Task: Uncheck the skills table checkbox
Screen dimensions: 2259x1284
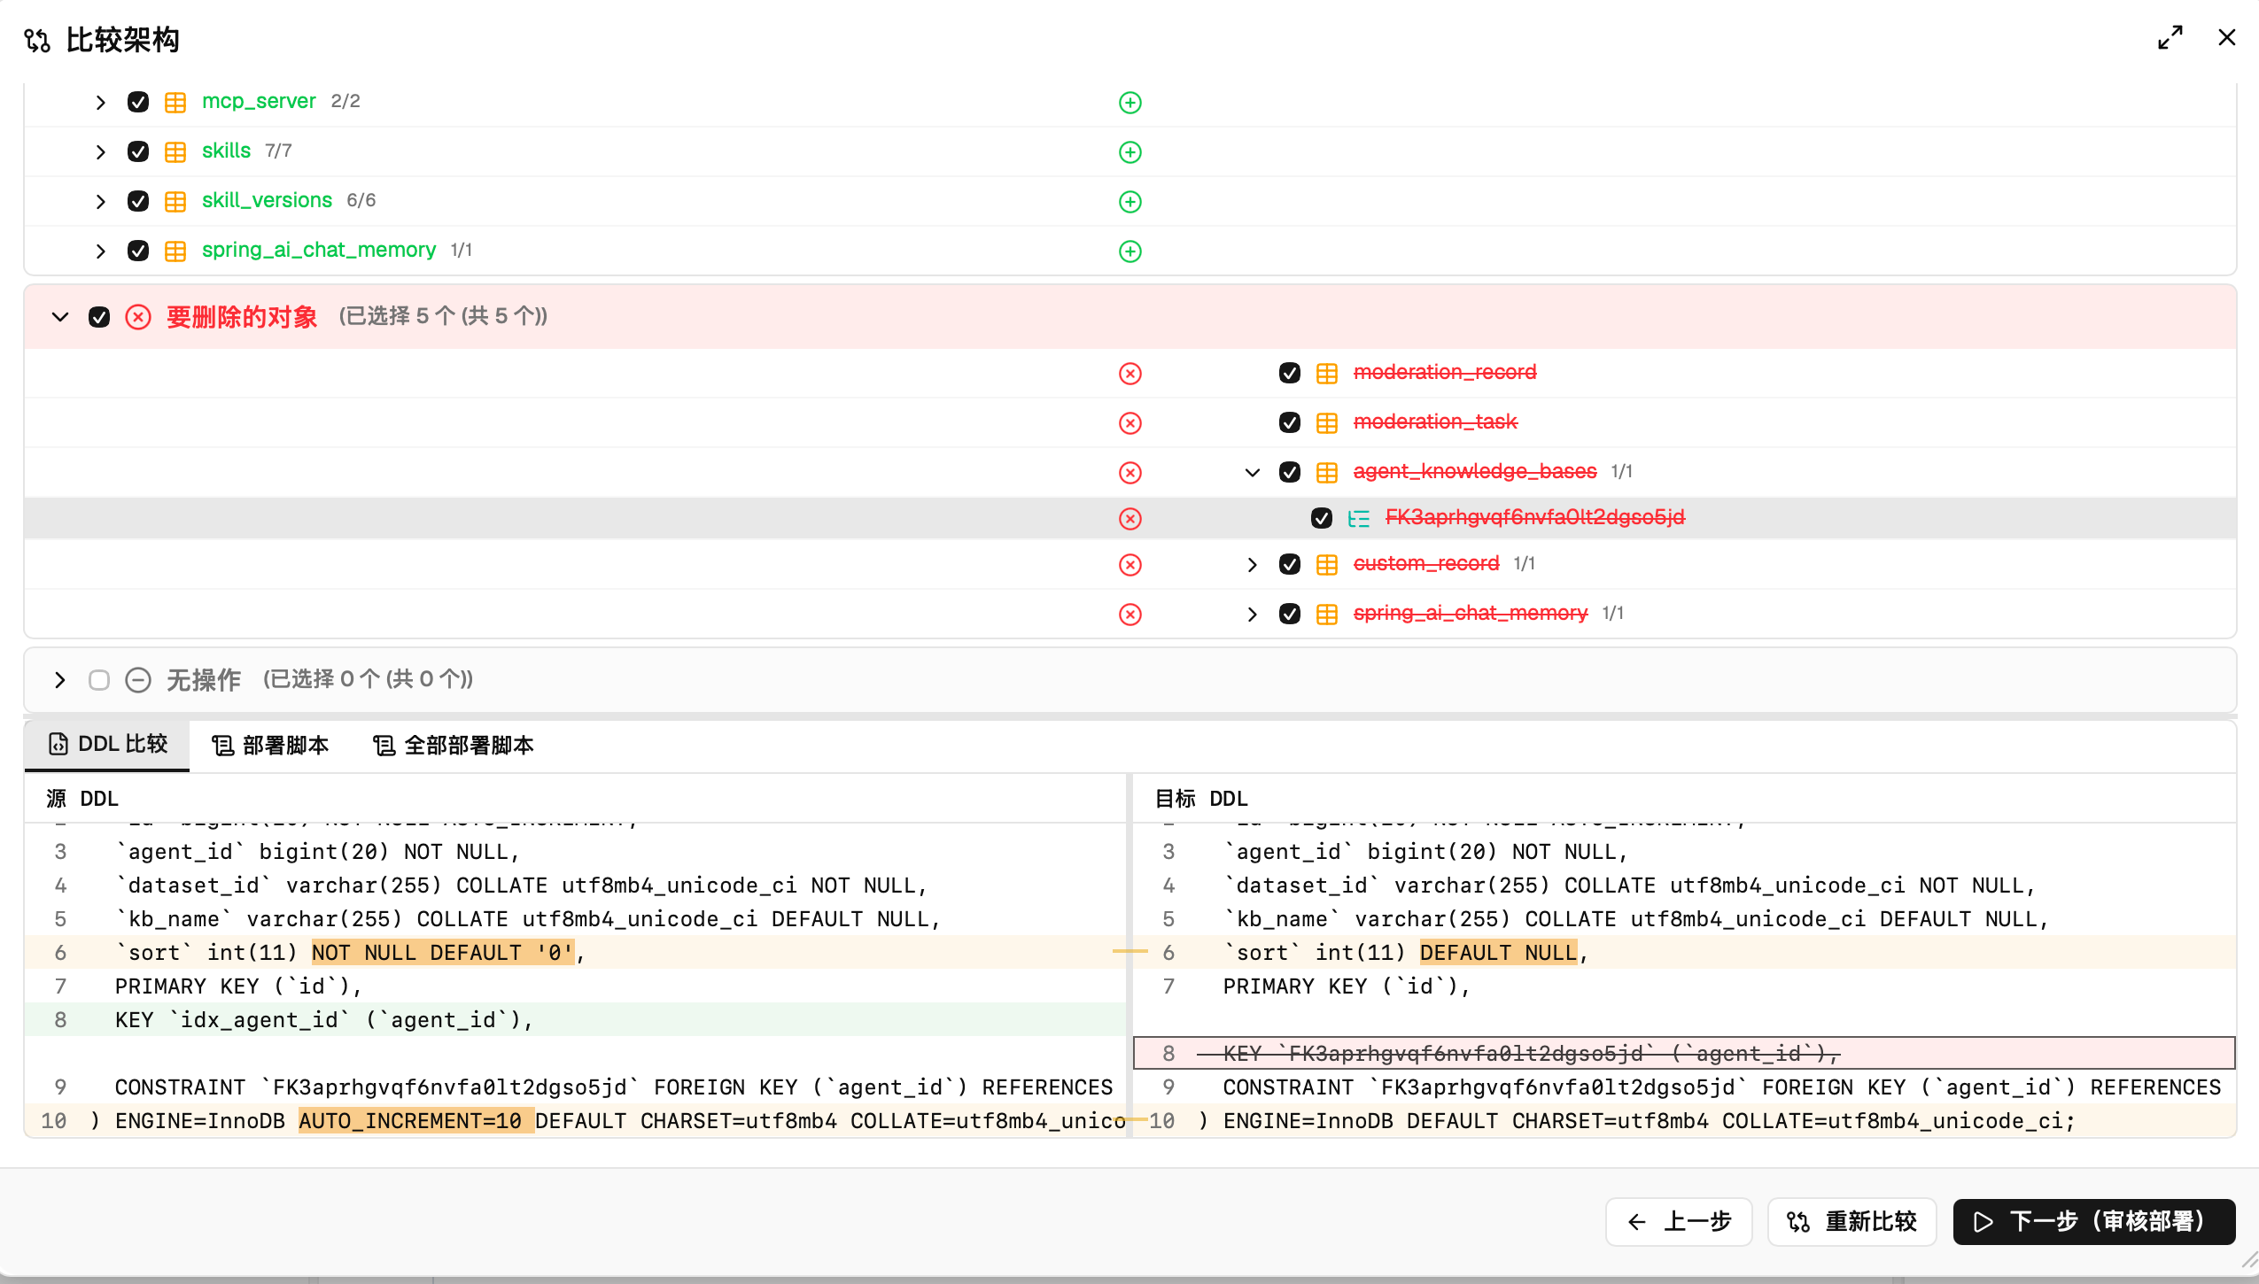Action: click(138, 151)
